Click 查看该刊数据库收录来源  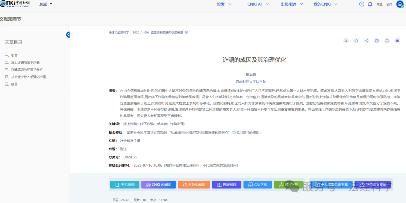pos(167,33)
